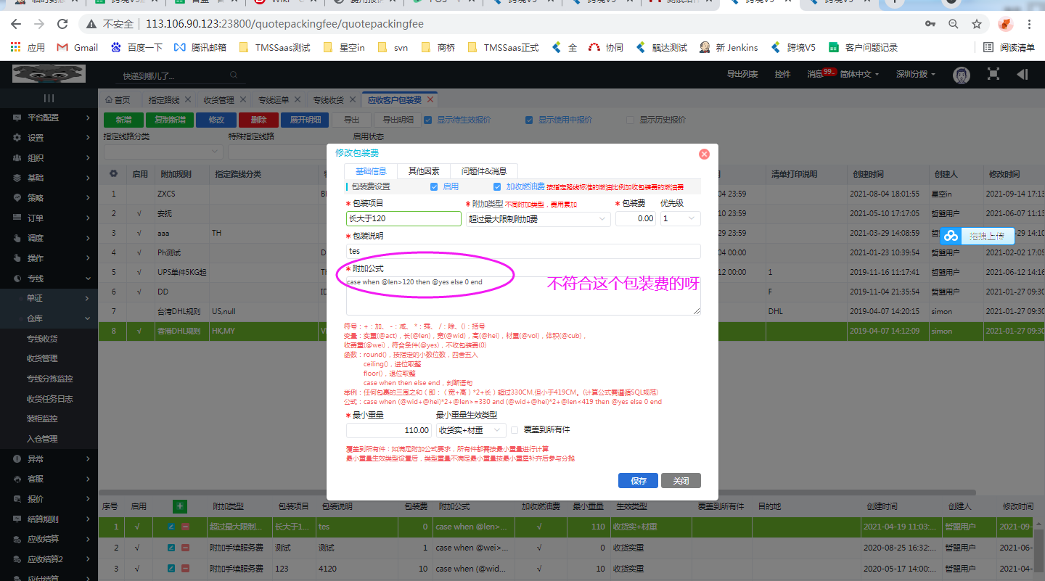Click the search magnifier icon in header

(x=234, y=75)
